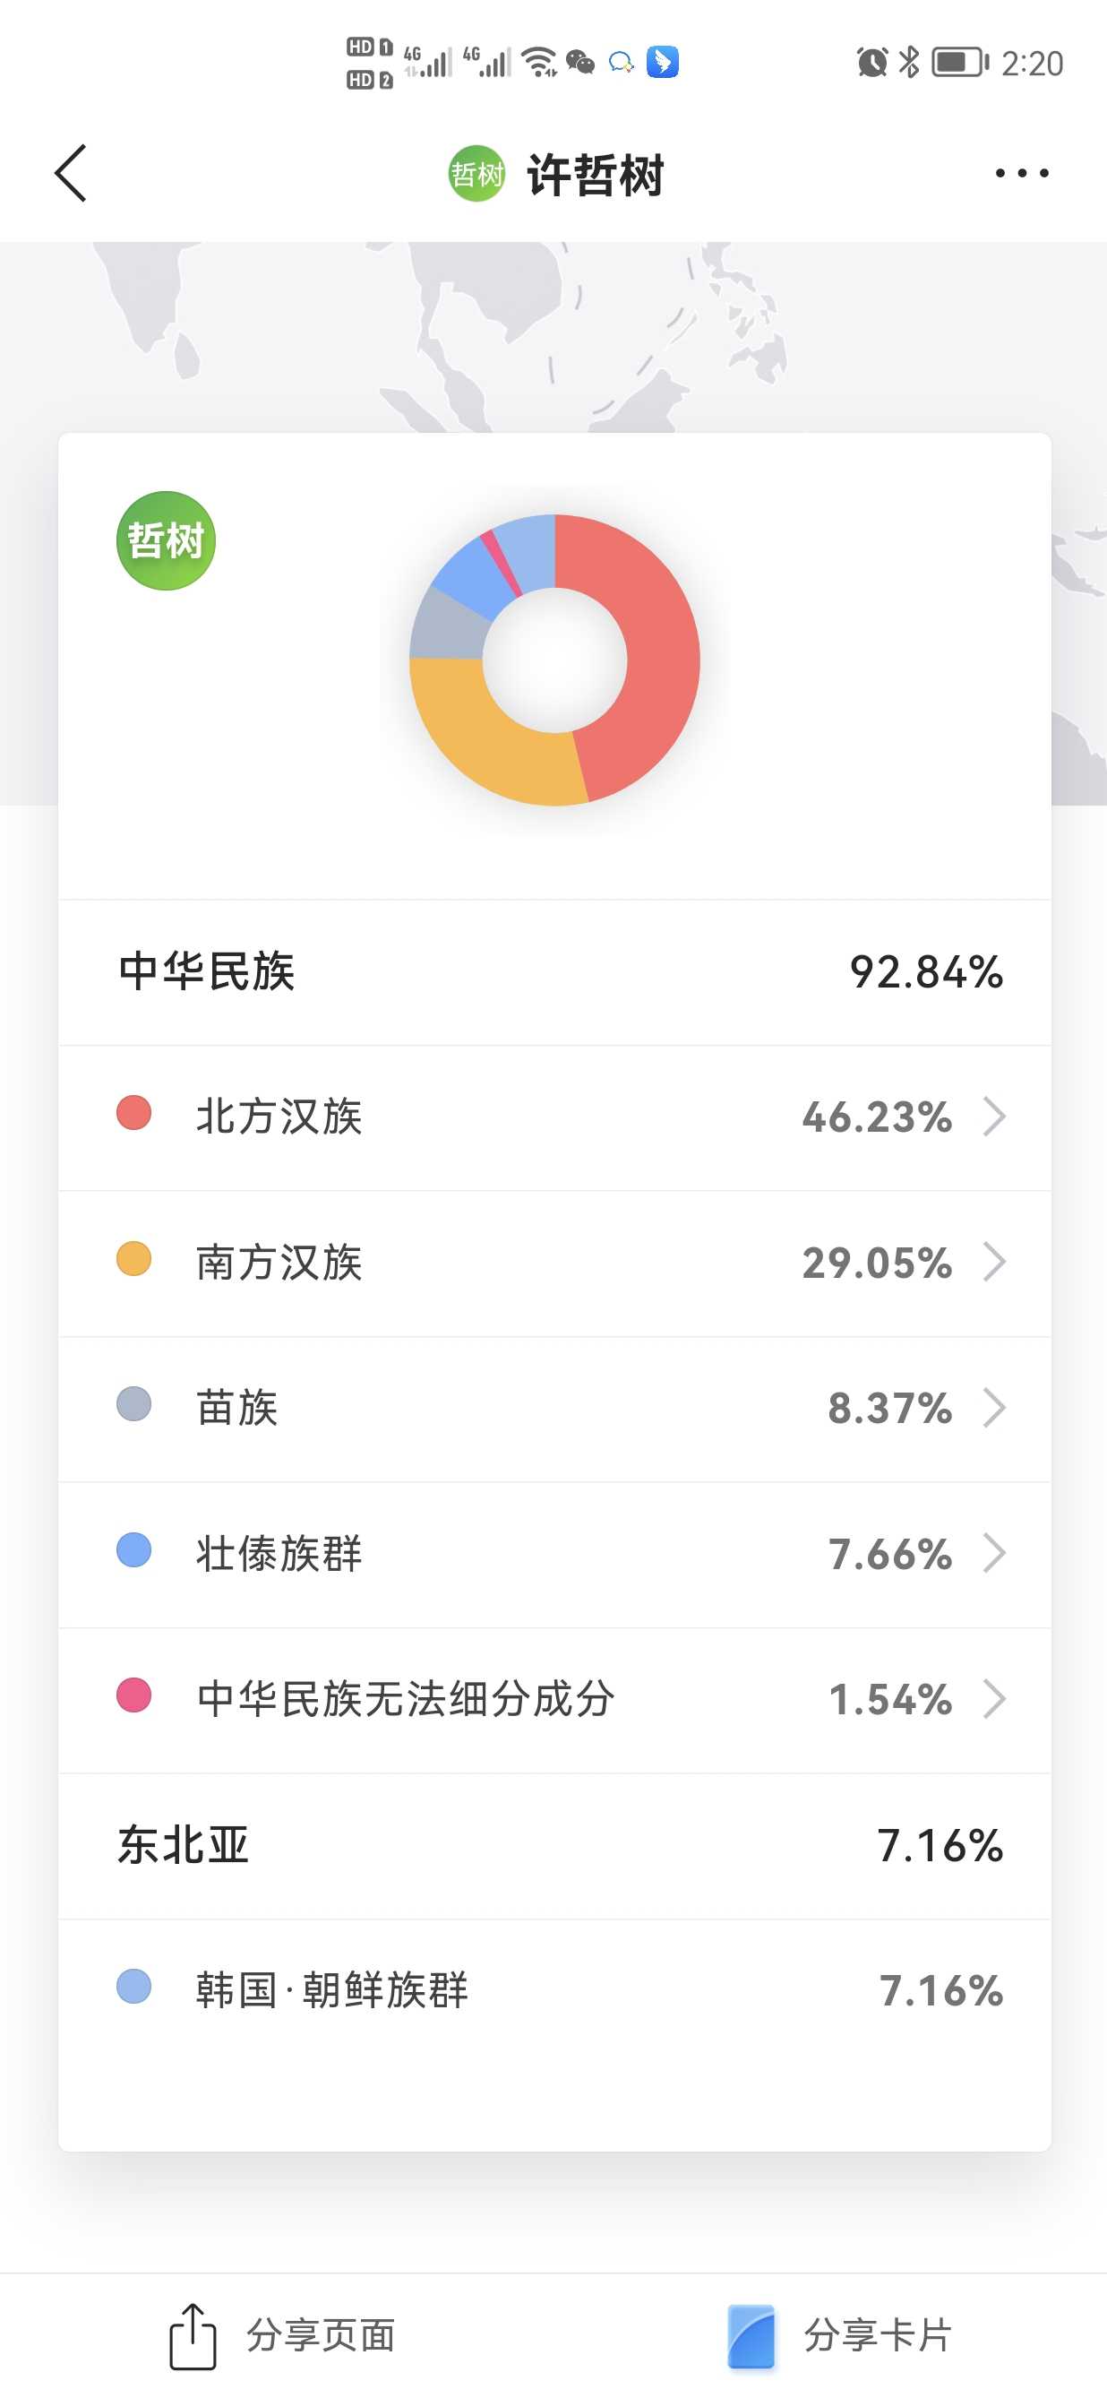Tap the red 北方汉族 color dot

pos(134,1113)
